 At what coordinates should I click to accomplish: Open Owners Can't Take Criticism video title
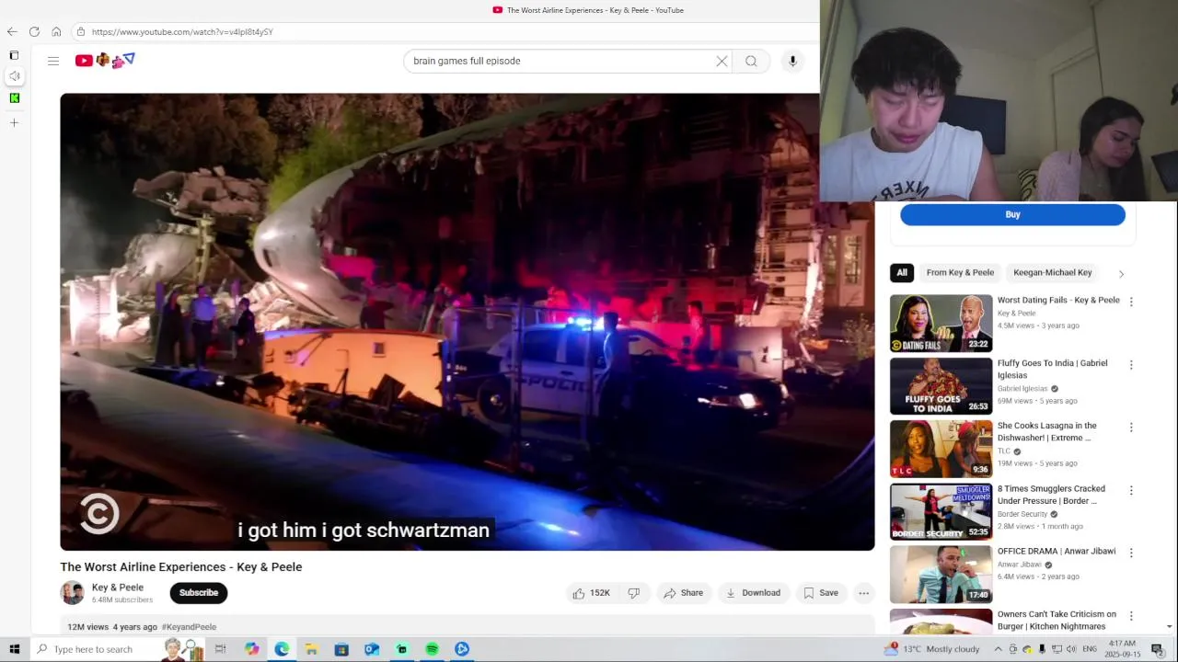coord(1057,620)
